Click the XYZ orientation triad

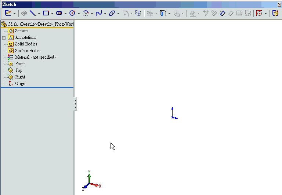91,180
